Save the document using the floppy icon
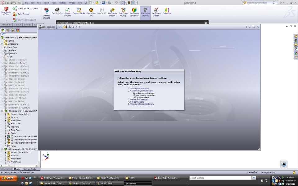The height and width of the screenshot is (186, 298). [103, 3]
